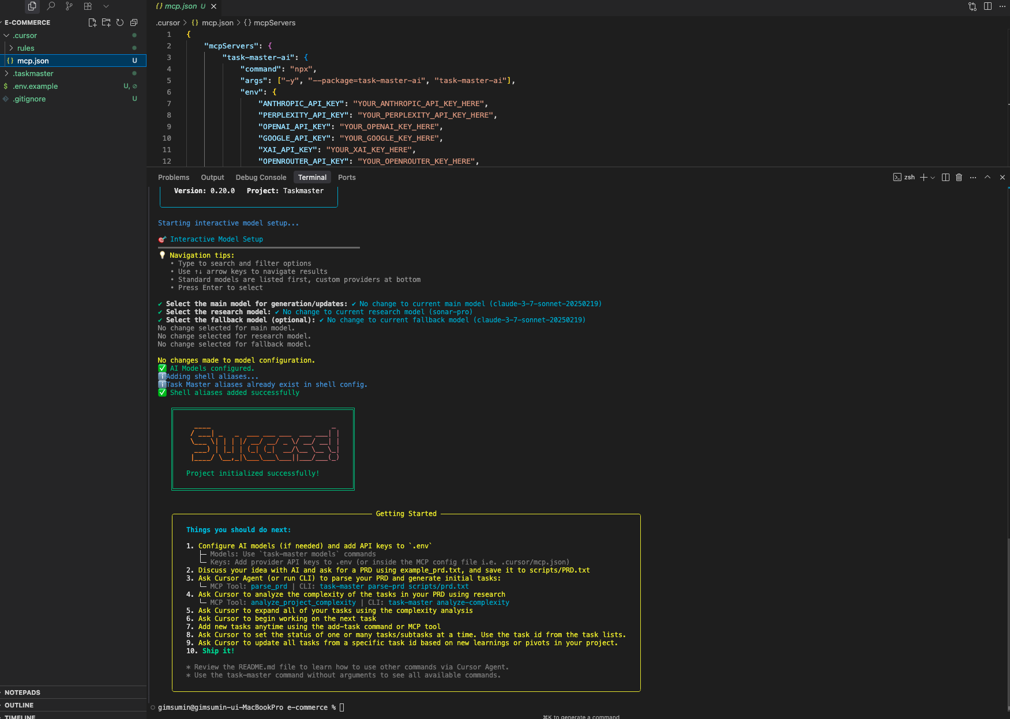
Task: Split the mcp.json editor
Action: click(988, 6)
